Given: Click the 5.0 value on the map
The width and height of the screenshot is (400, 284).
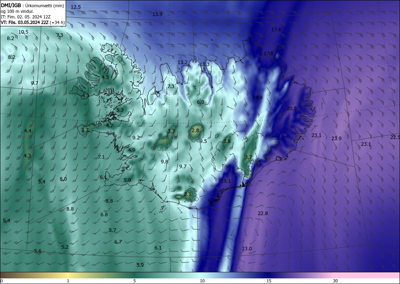Looking at the screenshot, I should coord(127,180).
